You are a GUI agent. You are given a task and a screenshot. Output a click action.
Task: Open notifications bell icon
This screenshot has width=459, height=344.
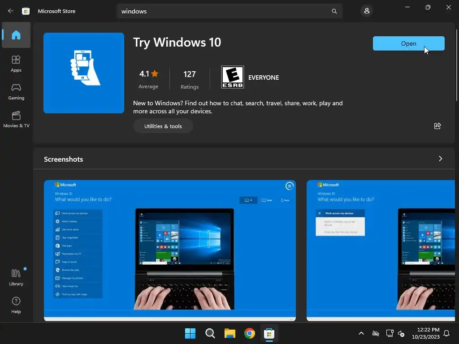[x=446, y=333]
